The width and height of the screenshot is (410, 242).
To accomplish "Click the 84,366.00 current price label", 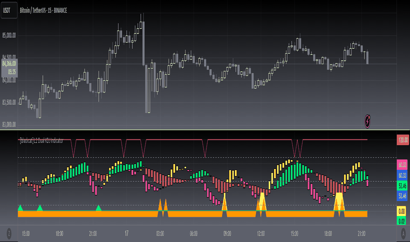I will click(x=9, y=63).
